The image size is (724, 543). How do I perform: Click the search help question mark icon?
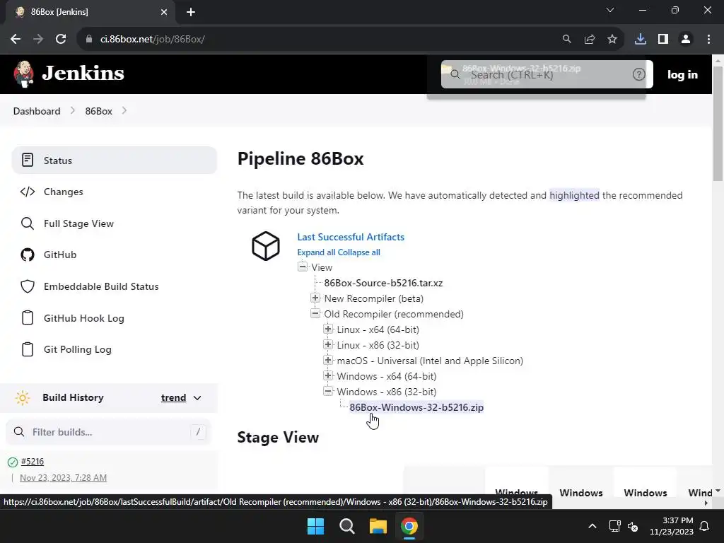click(x=638, y=74)
